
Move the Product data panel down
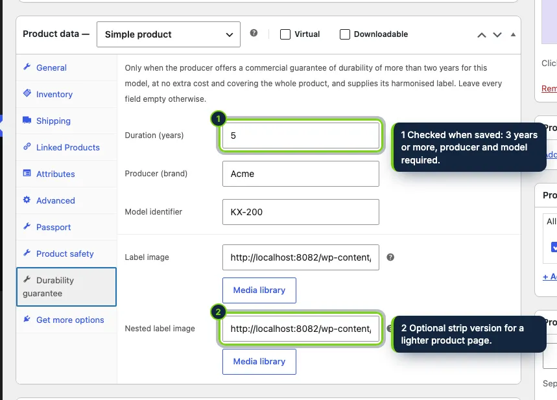(x=497, y=35)
